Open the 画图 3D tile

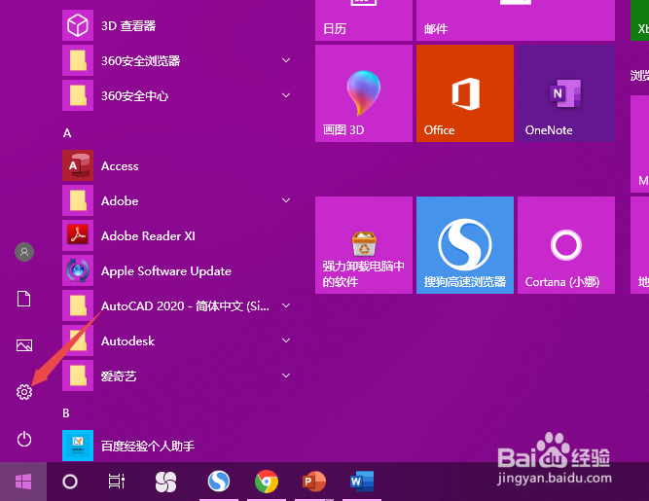tap(363, 93)
